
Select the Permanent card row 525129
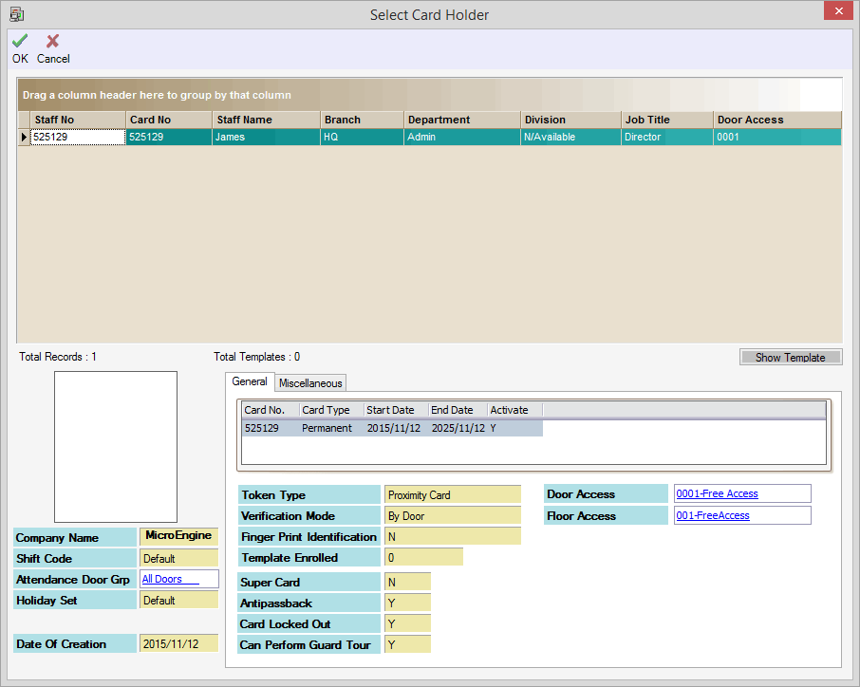click(x=392, y=428)
